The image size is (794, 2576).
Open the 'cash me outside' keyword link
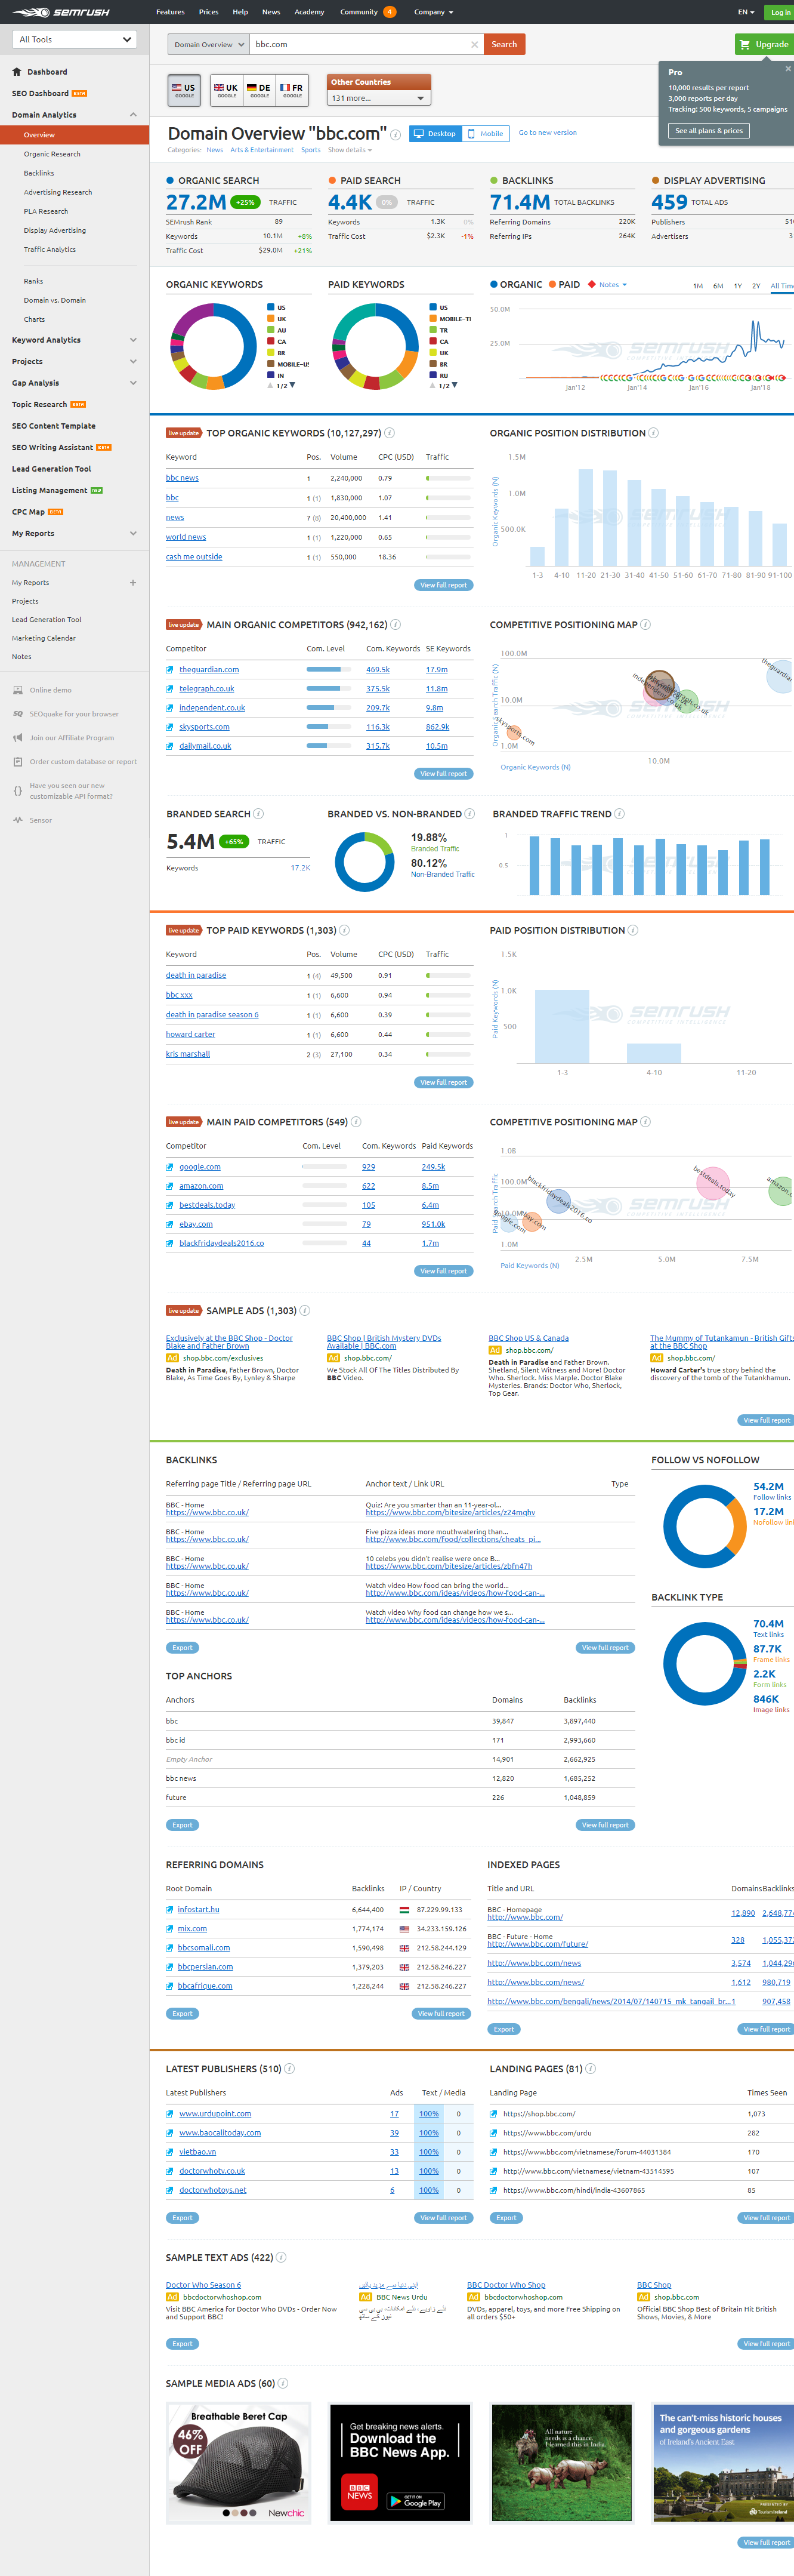pyautogui.click(x=194, y=557)
